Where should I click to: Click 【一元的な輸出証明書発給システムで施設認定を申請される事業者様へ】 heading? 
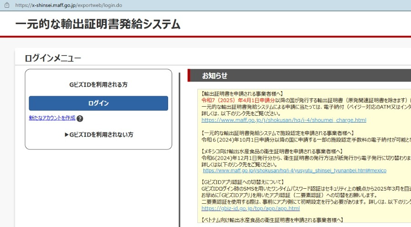coord(278,133)
